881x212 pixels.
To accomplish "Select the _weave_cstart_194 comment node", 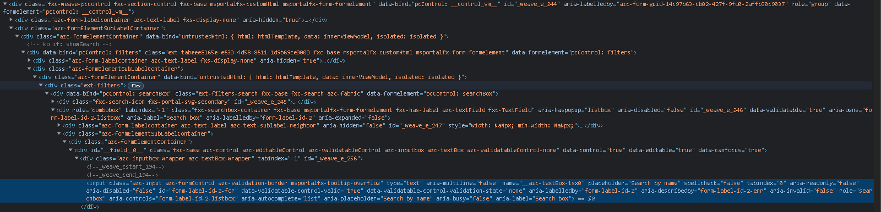I will 126,167.
